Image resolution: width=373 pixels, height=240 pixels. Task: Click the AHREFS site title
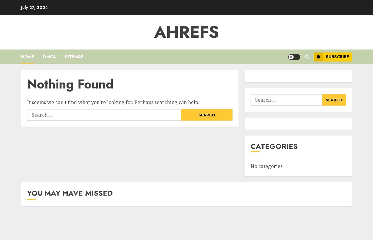[x=186, y=32]
